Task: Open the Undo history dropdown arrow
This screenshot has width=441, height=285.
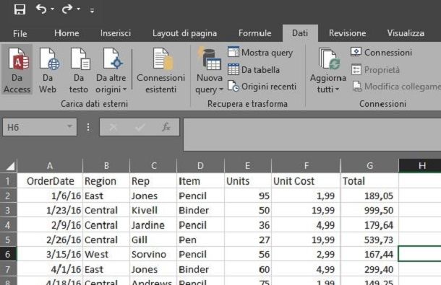Action: tap(52, 9)
